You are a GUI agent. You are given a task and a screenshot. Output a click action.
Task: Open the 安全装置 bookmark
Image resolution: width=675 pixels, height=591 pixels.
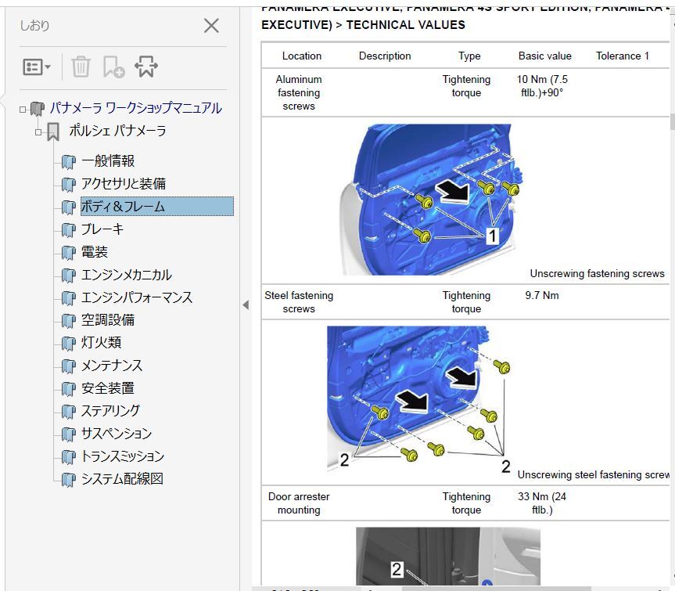108,388
